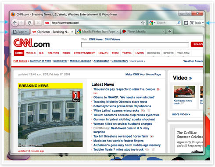
Task: Open the CRIME section
Action: pos(66,53)
